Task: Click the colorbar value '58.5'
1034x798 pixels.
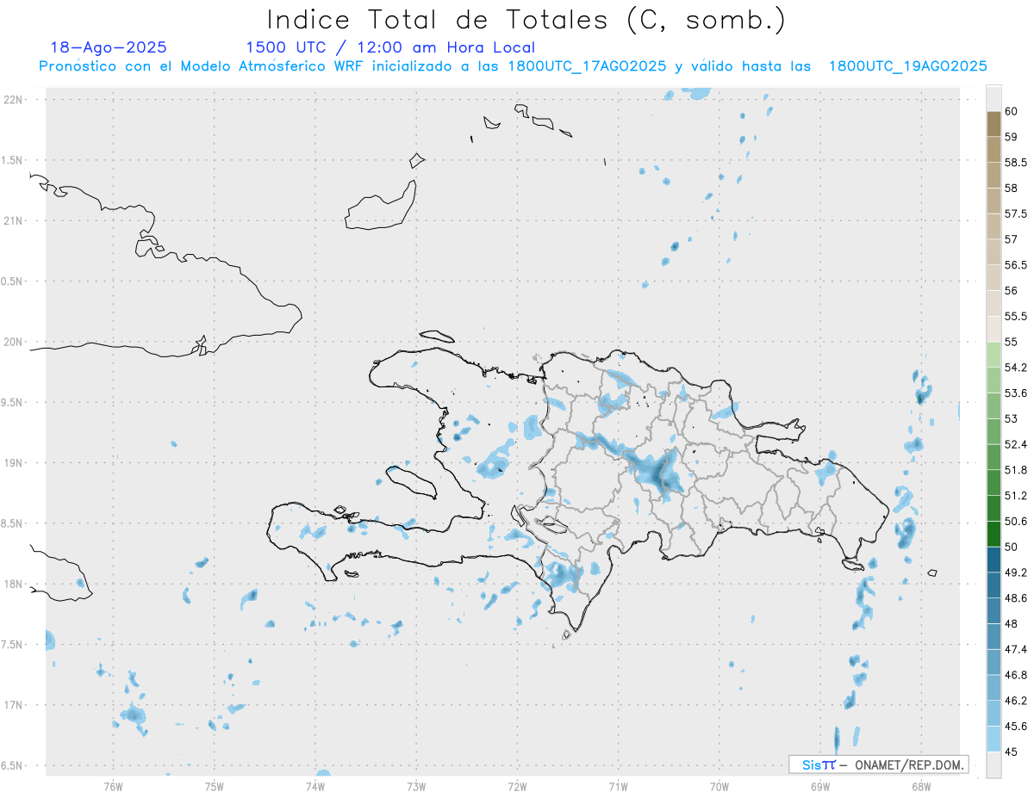Action: 1016,163
